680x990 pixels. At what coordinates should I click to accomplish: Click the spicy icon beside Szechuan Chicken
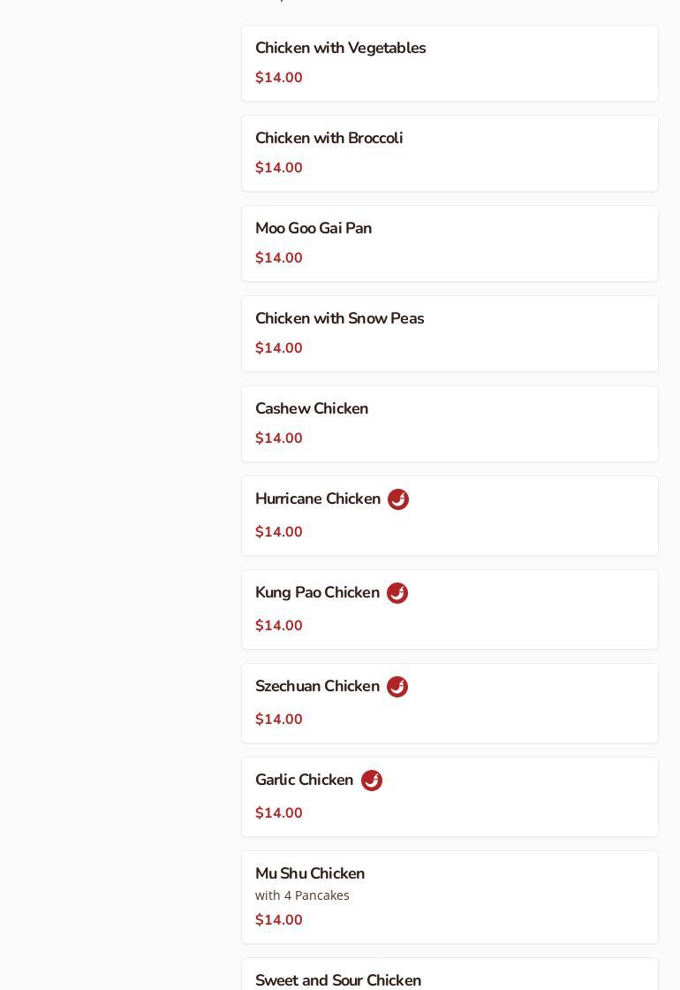397,687
